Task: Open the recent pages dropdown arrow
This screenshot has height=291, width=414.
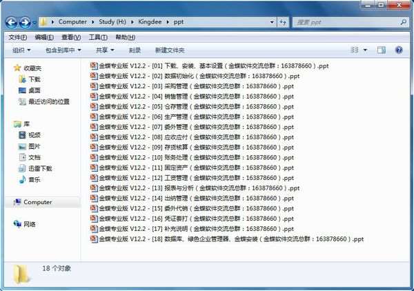Action: click(x=34, y=23)
